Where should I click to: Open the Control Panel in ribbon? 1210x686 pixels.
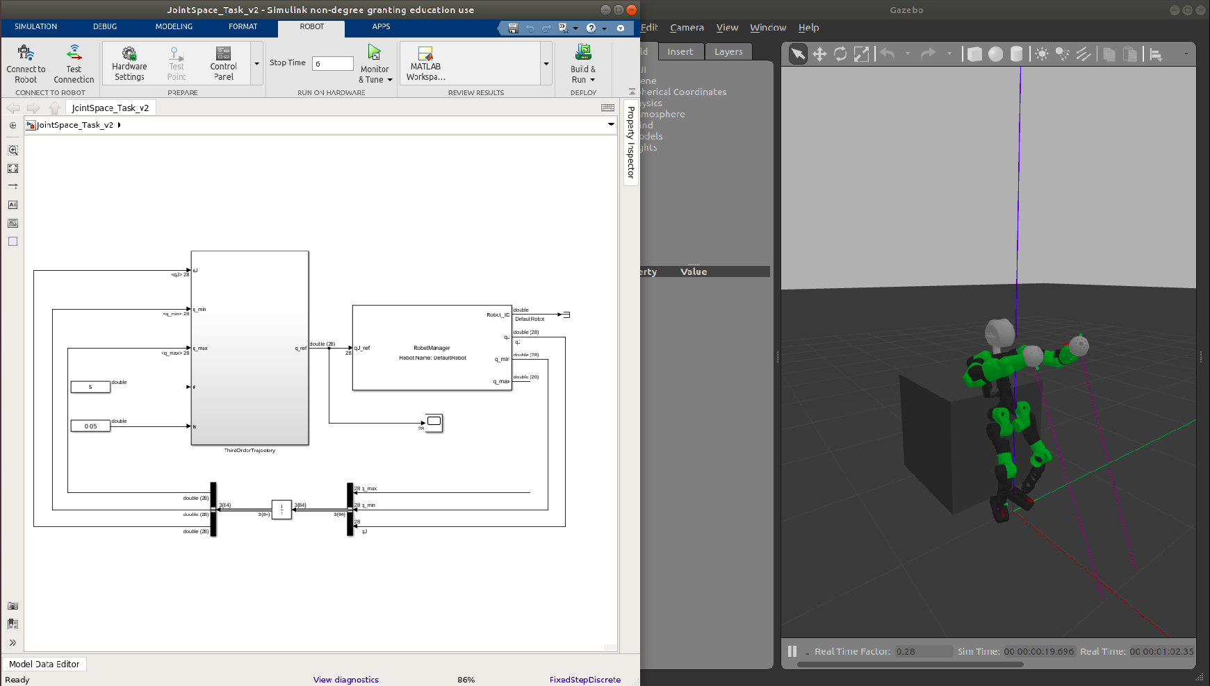[223, 63]
